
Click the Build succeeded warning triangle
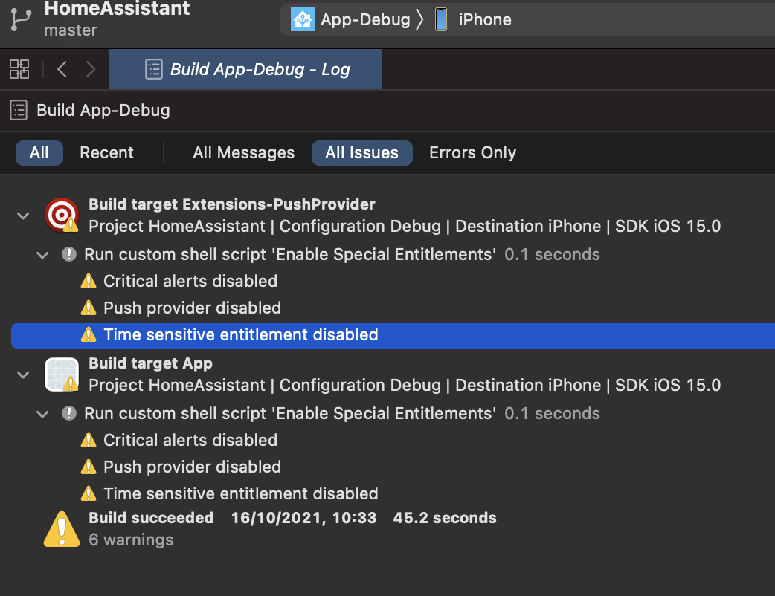click(x=62, y=528)
